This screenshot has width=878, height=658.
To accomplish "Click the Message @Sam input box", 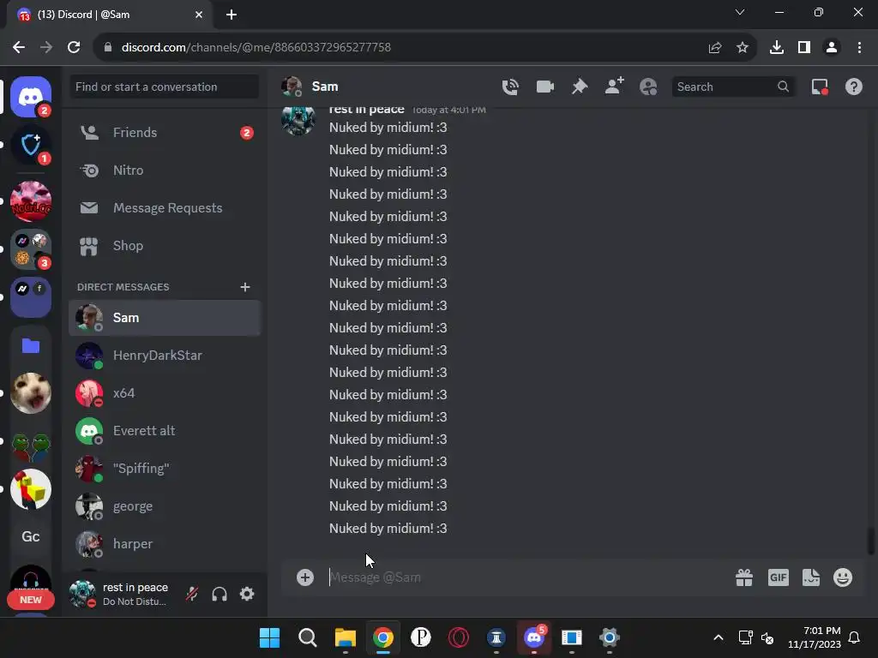I will 526,577.
